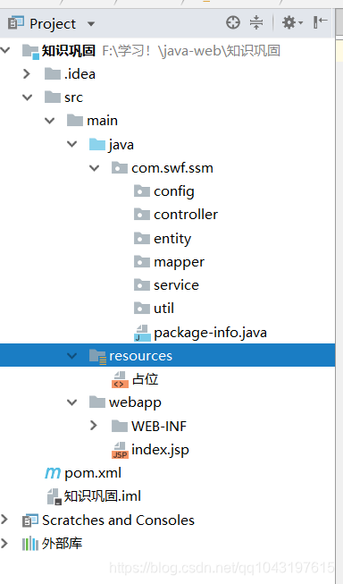Click the mapper package icon
The image size is (343, 584).
pos(142,261)
